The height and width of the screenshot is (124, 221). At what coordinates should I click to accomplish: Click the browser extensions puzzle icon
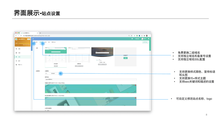click(144, 36)
